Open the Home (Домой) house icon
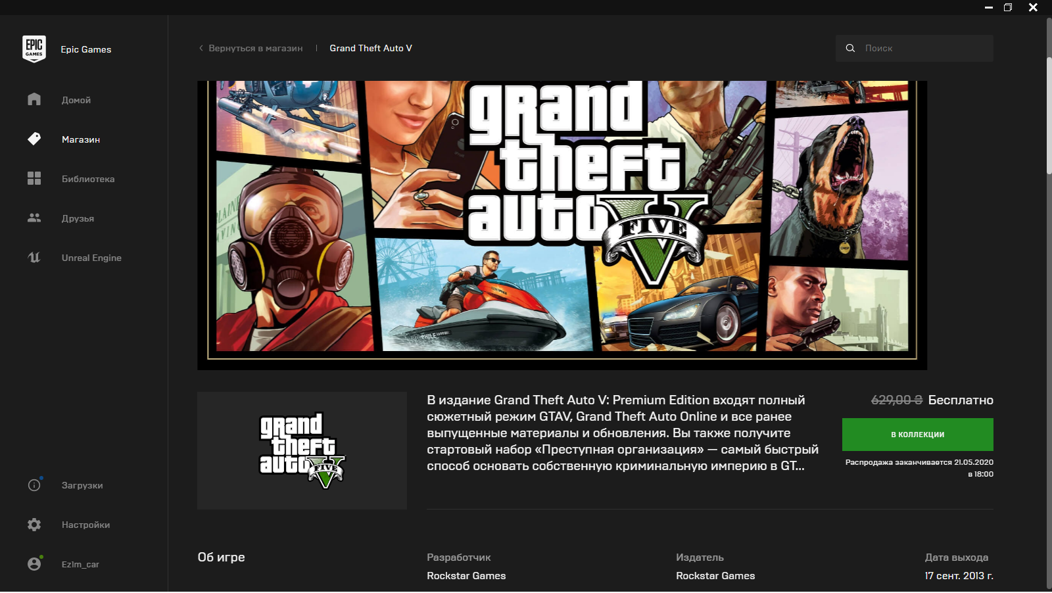1052x593 pixels. pyautogui.click(x=34, y=99)
